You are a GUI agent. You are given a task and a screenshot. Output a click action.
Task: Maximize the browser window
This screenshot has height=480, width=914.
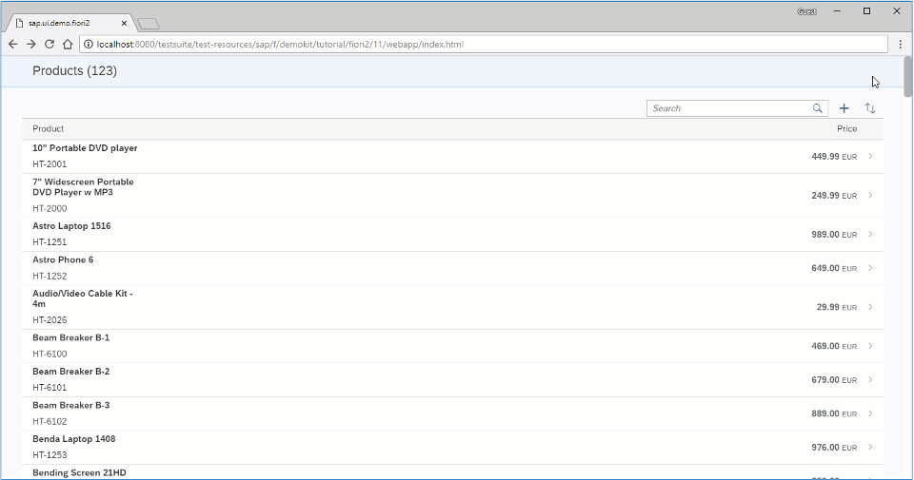pyautogui.click(x=866, y=11)
